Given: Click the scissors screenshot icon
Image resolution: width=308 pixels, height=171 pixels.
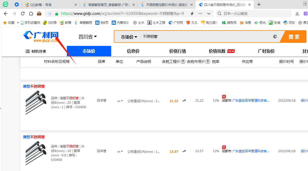Looking at the screenshot, I should click(x=297, y=14).
